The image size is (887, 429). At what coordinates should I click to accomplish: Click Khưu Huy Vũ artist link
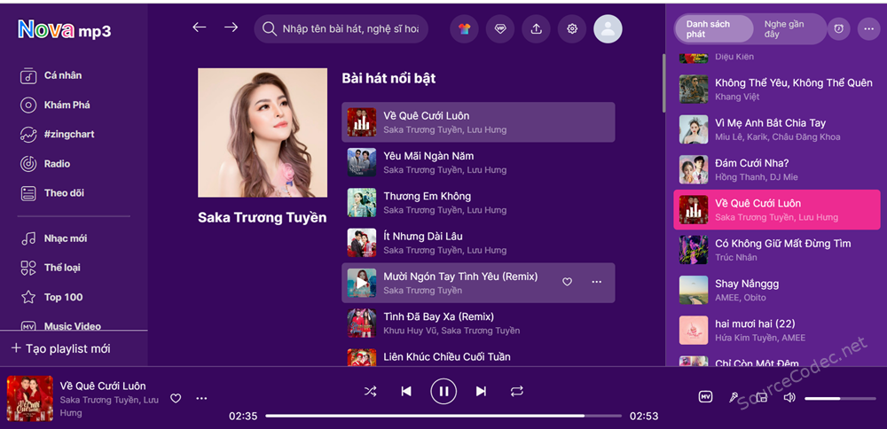point(410,331)
